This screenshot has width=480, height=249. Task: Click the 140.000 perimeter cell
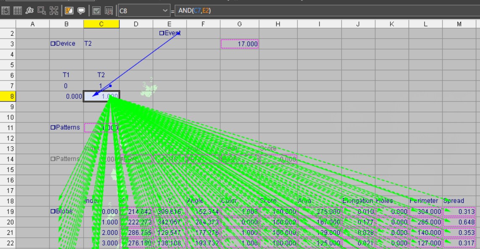click(x=425, y=233)
